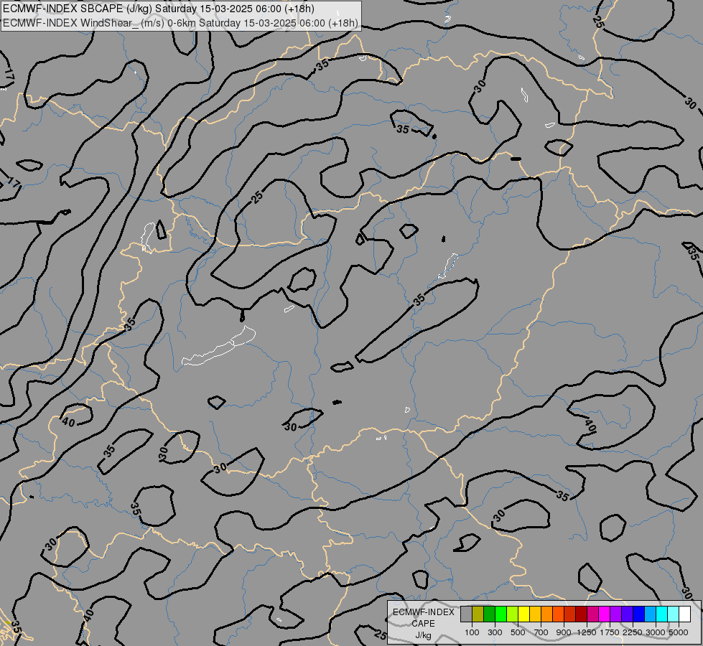Viewport: 703px width, 646px height.
Task: Click the 700 legend value label
Action: (x=541, y=632)
